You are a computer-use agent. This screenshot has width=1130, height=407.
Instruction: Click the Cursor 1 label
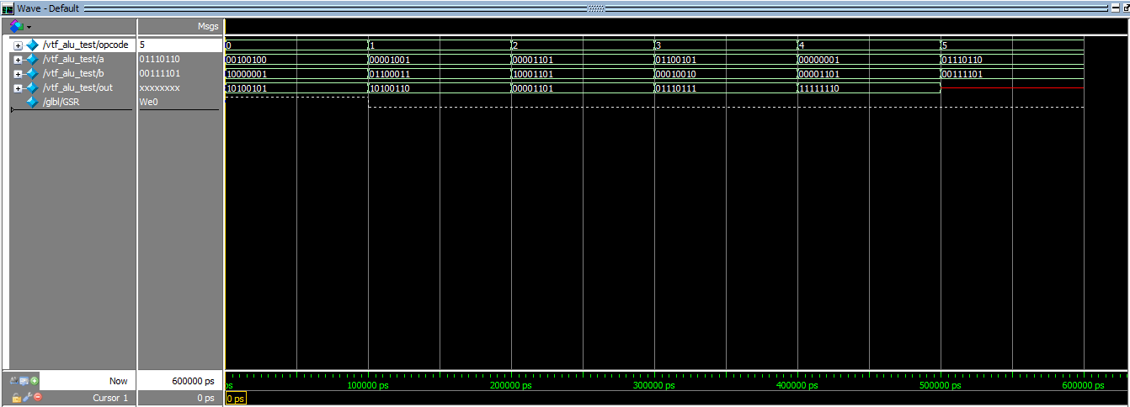pos(110,398)
